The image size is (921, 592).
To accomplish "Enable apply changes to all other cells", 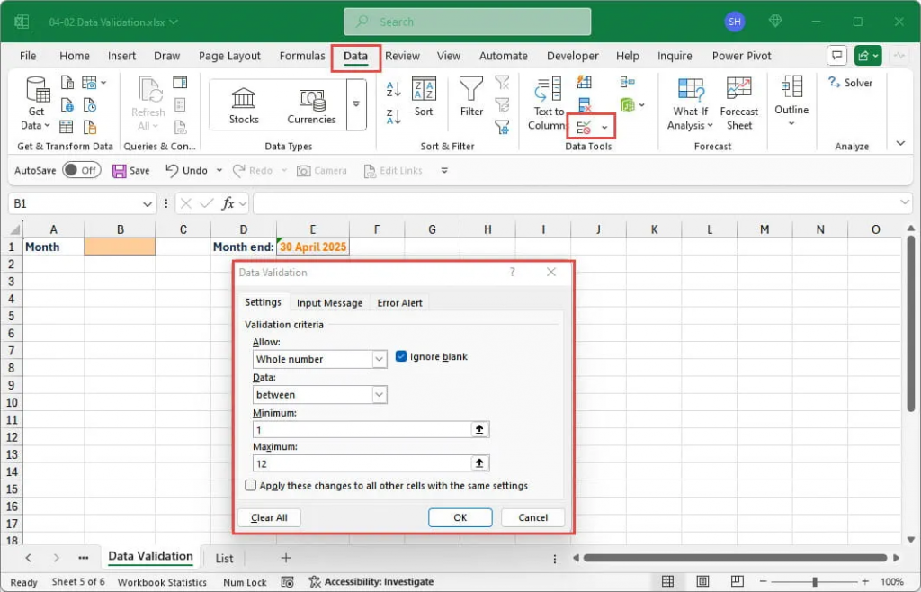I will pyautogui.click(x=251, y=486).
